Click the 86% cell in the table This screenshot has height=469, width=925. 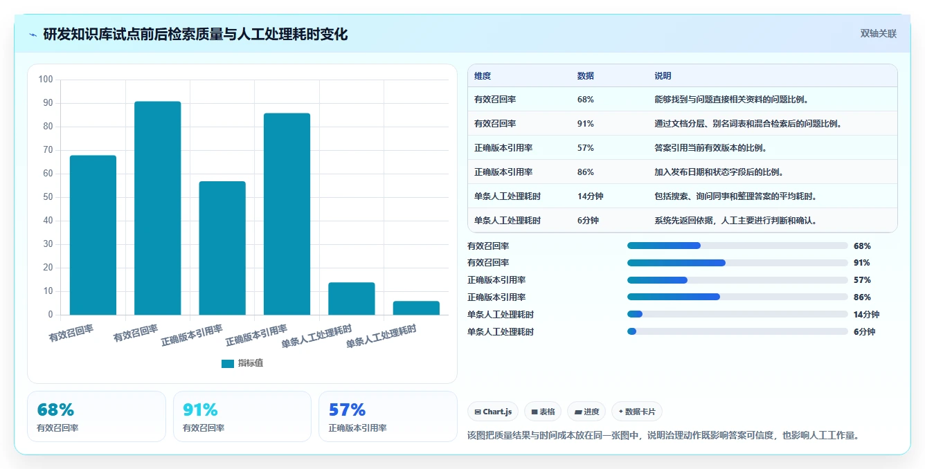[586, 172]
